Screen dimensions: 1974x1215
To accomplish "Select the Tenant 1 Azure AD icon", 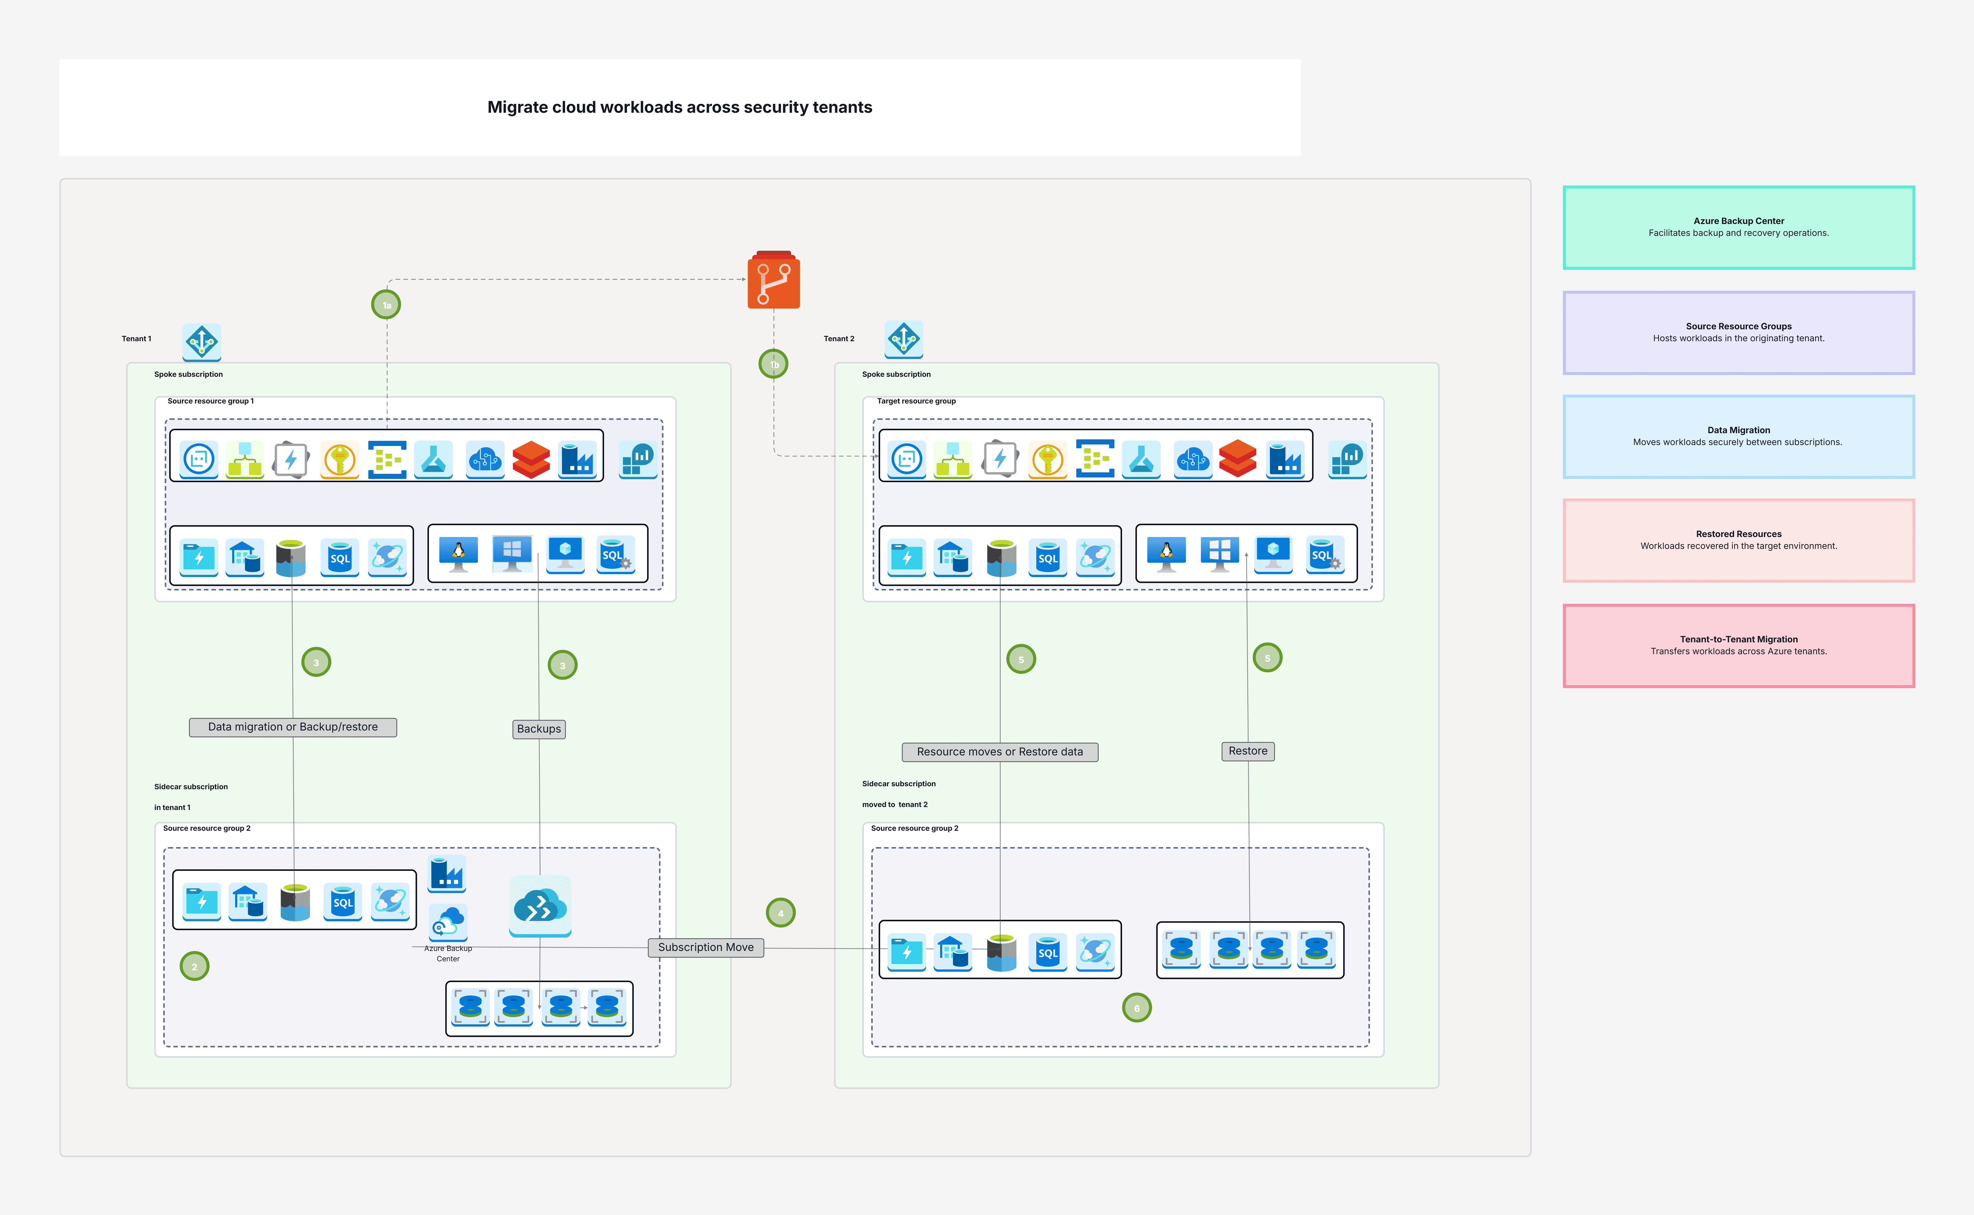I will point(202,342).
